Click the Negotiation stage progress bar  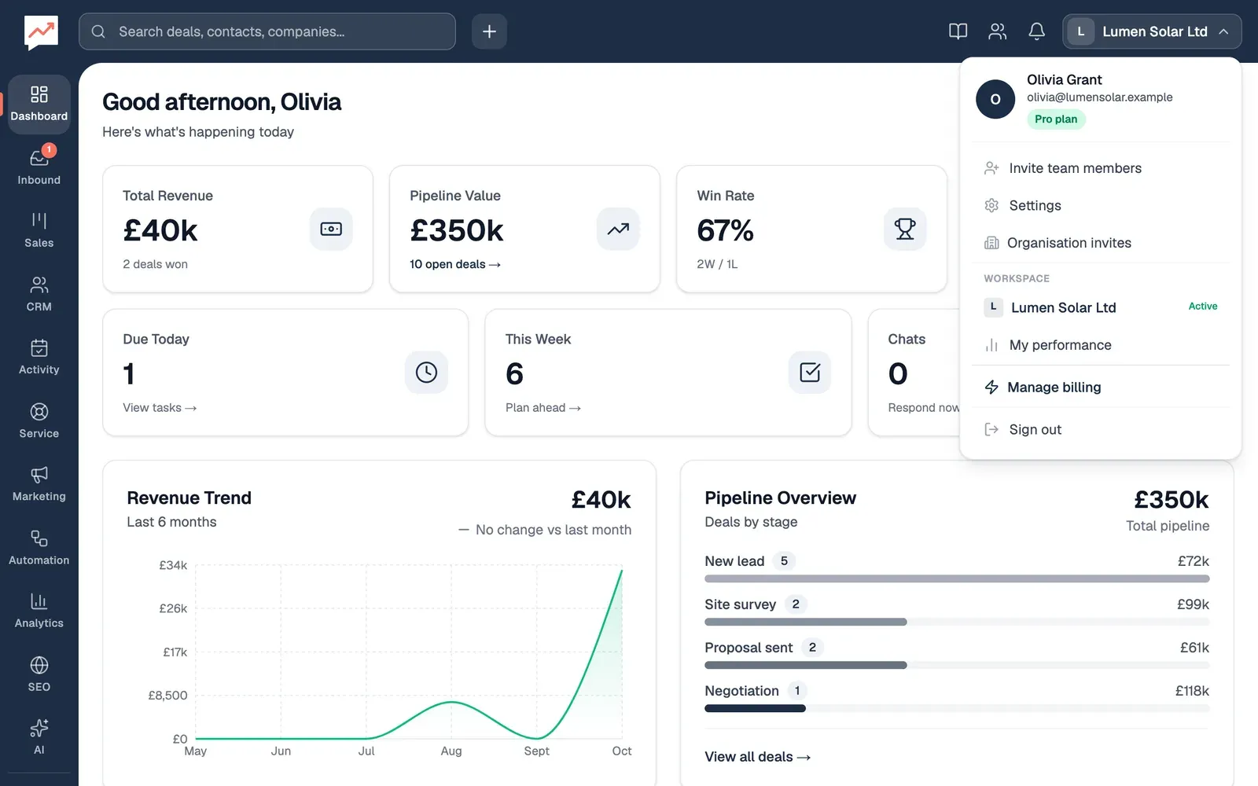[957, 708]
